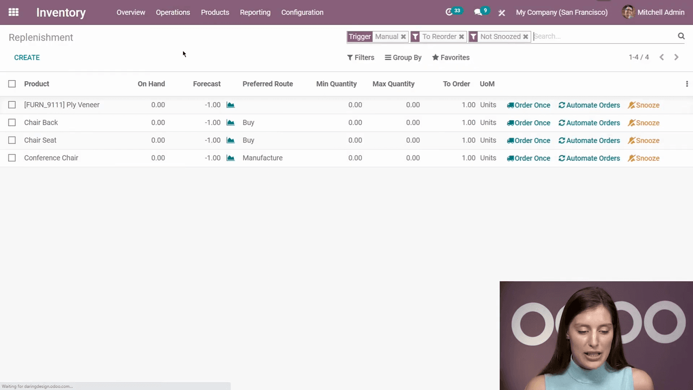The width and height of the screenshot is (693, 390).
Task: Select the Ply Veneer row checkbox
Action: (12, 105)
